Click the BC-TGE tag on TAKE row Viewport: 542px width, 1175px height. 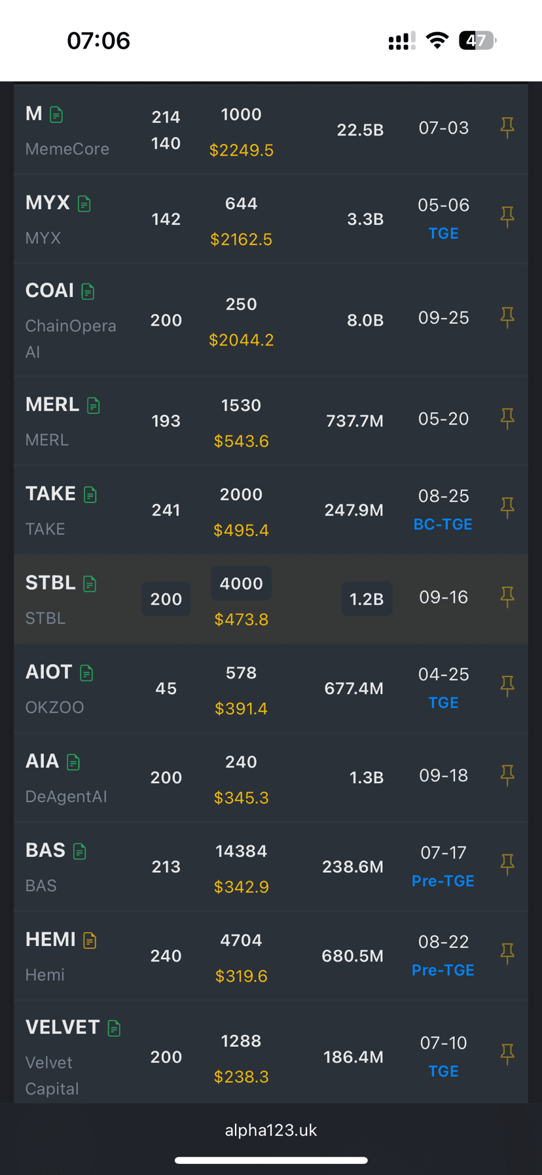(443, 524)
